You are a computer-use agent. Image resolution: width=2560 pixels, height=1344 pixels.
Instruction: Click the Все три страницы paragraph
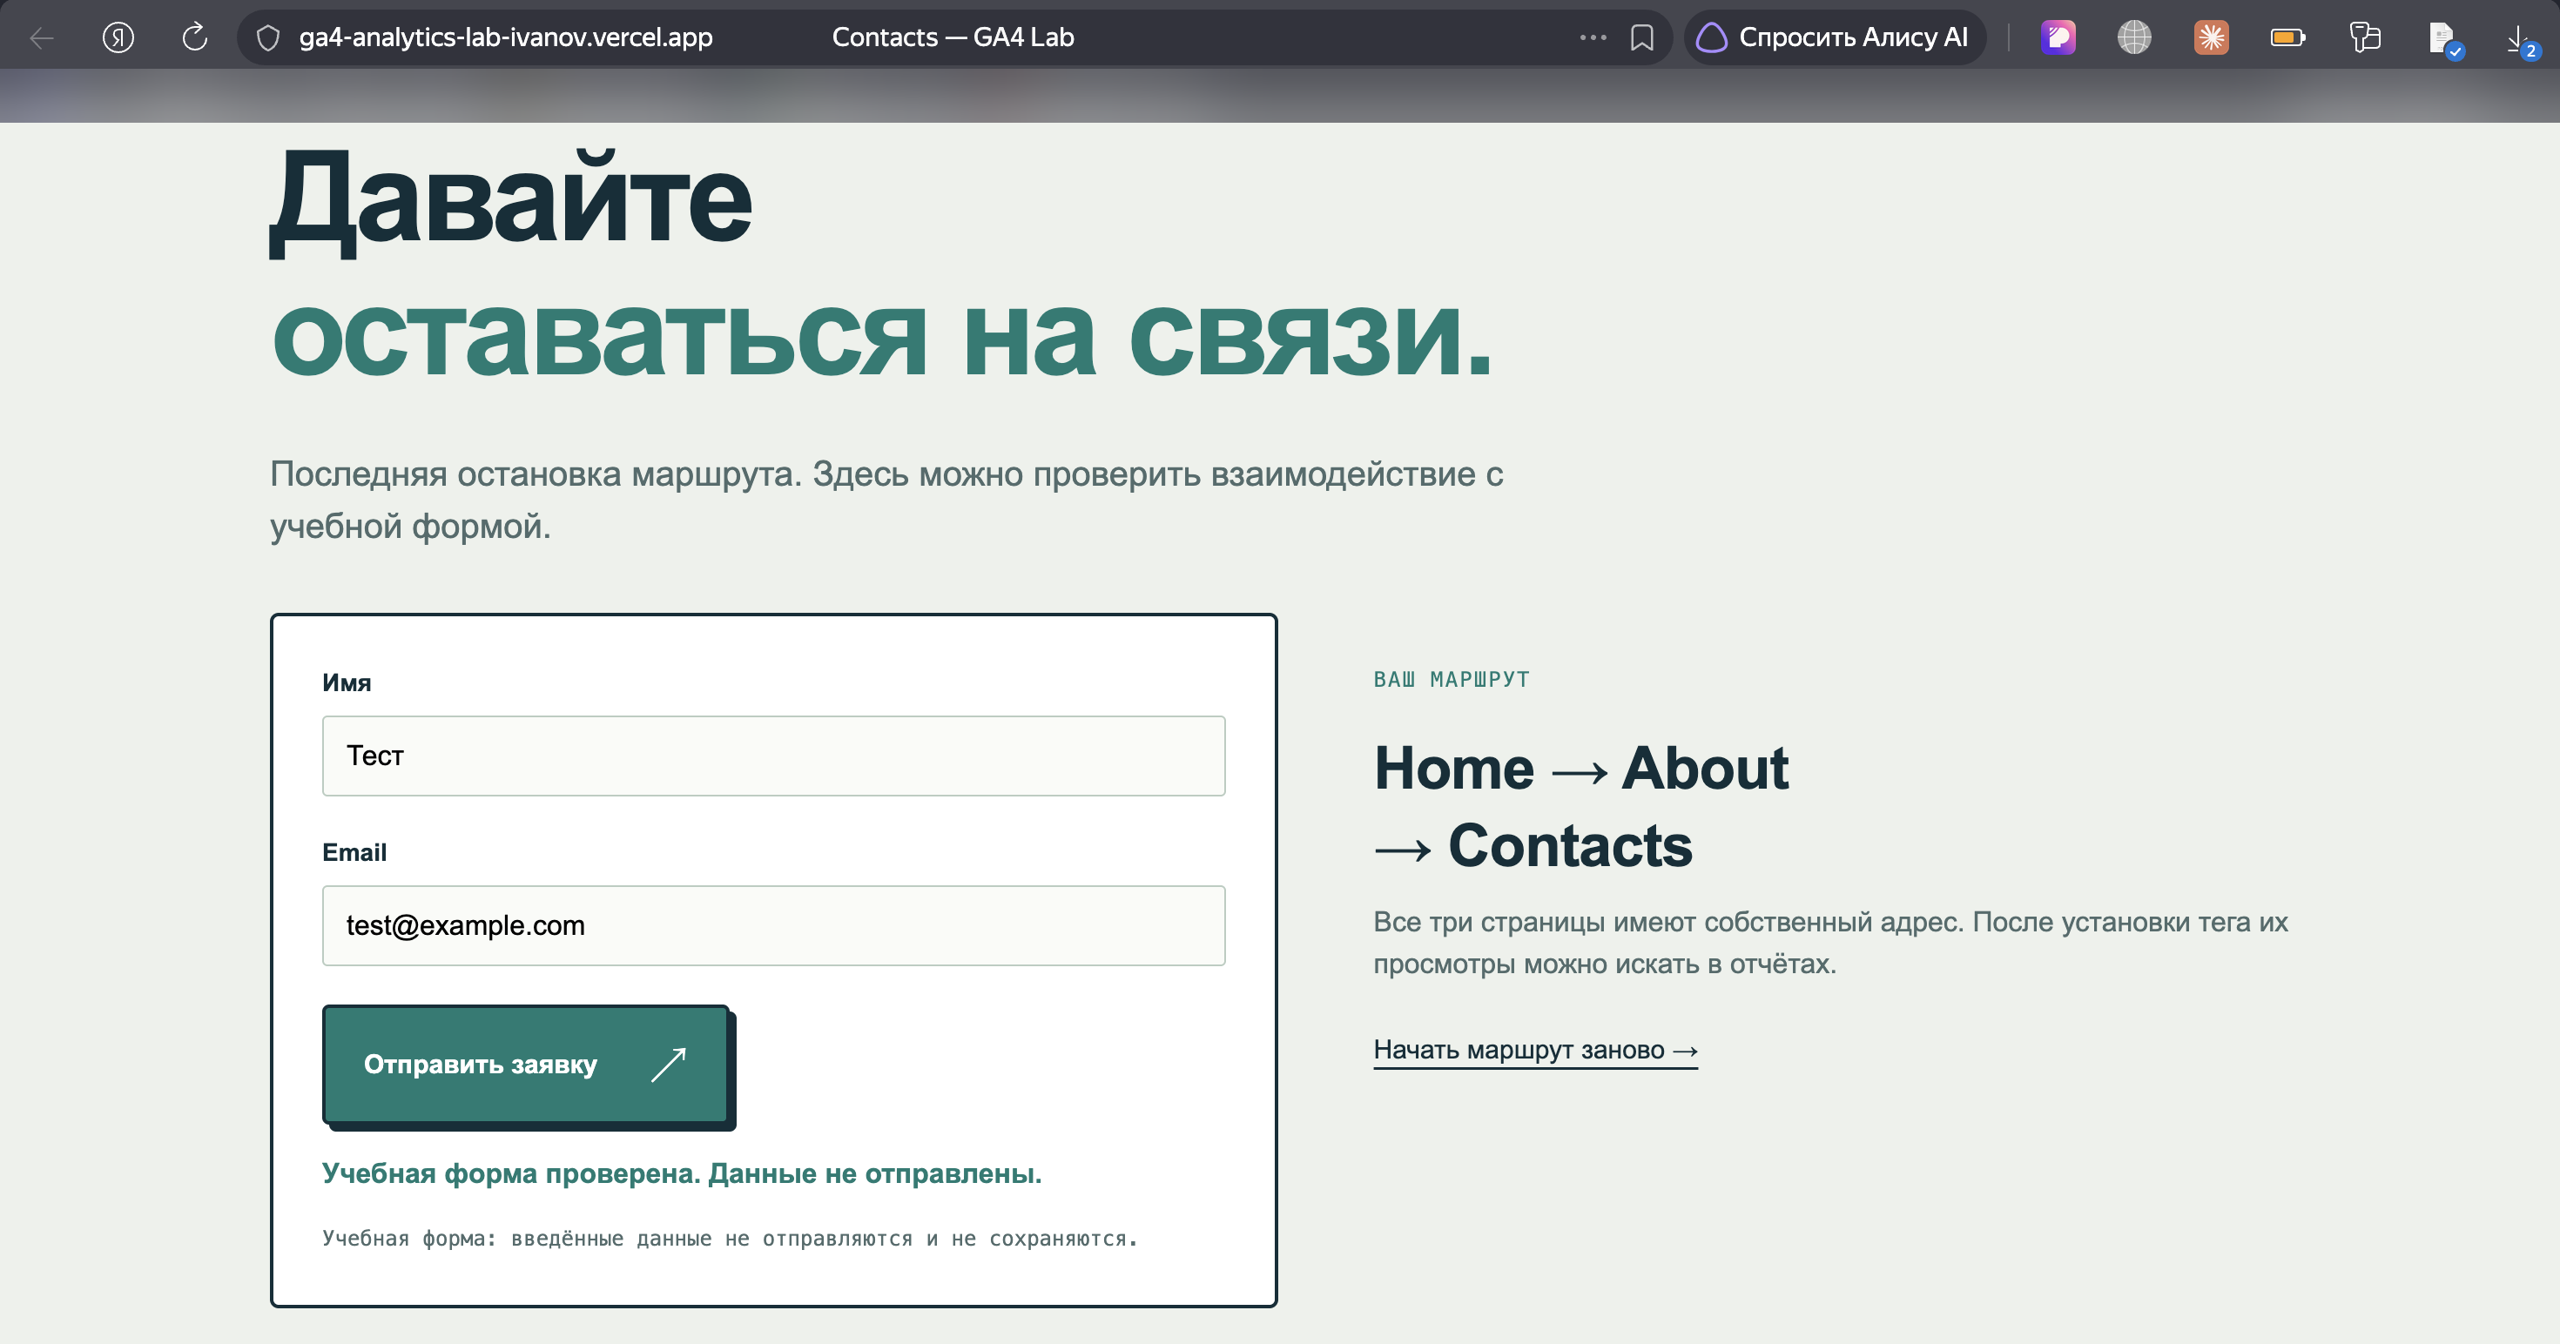(x=1830, y=943)
